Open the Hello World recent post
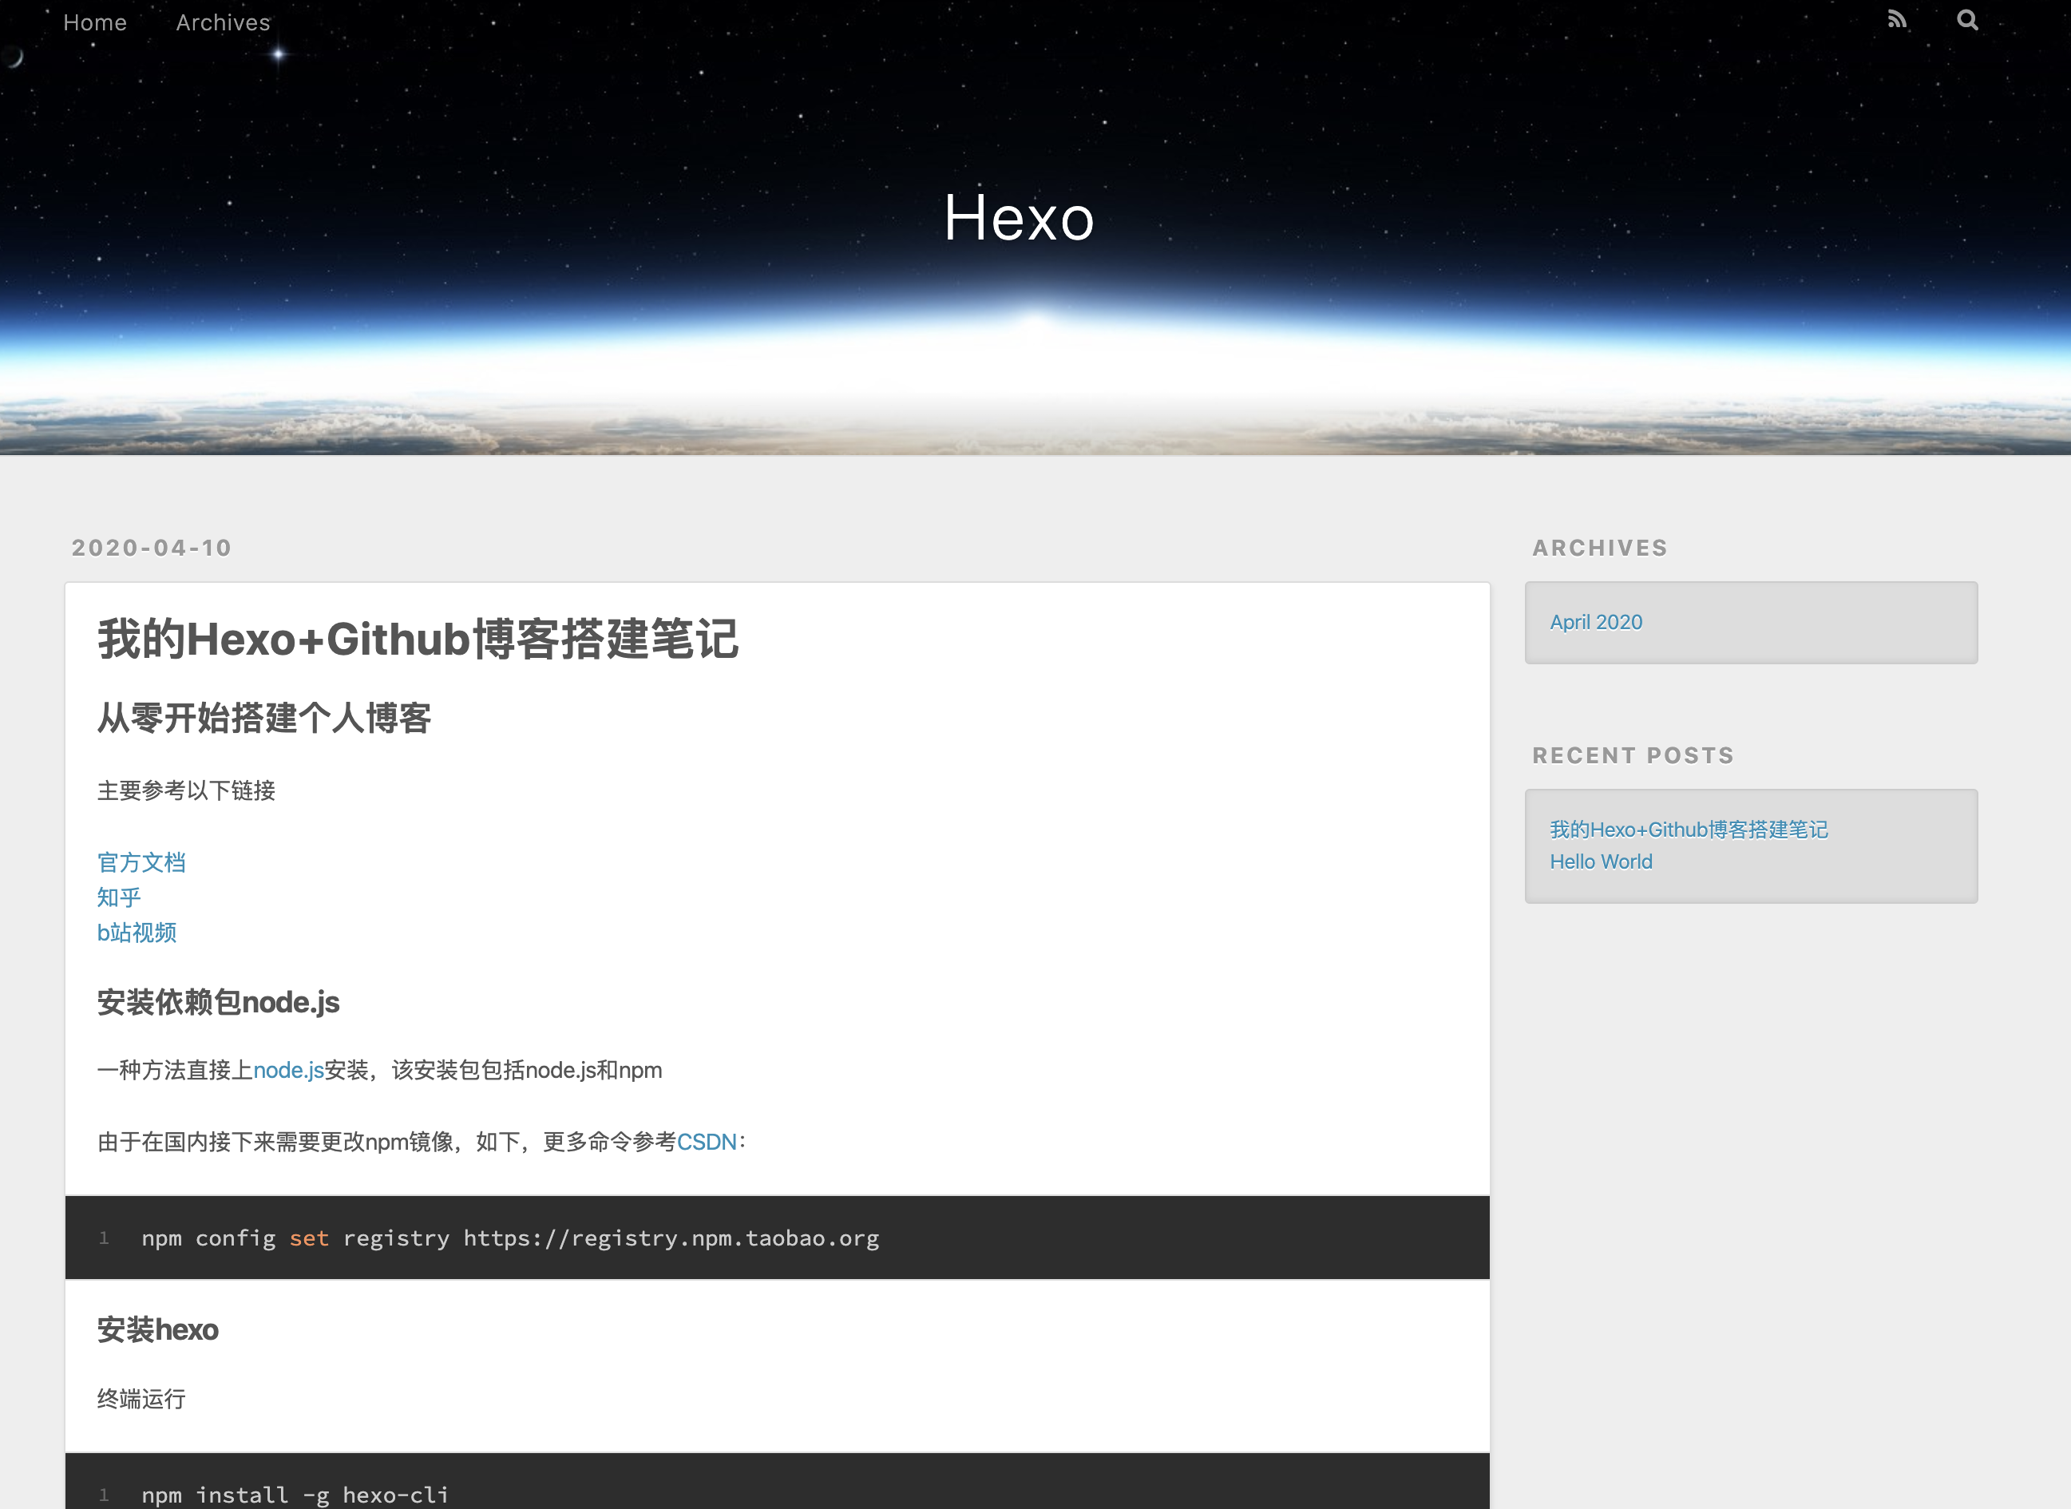This screenshot has height=1509, width=2071. [1601, 861]
